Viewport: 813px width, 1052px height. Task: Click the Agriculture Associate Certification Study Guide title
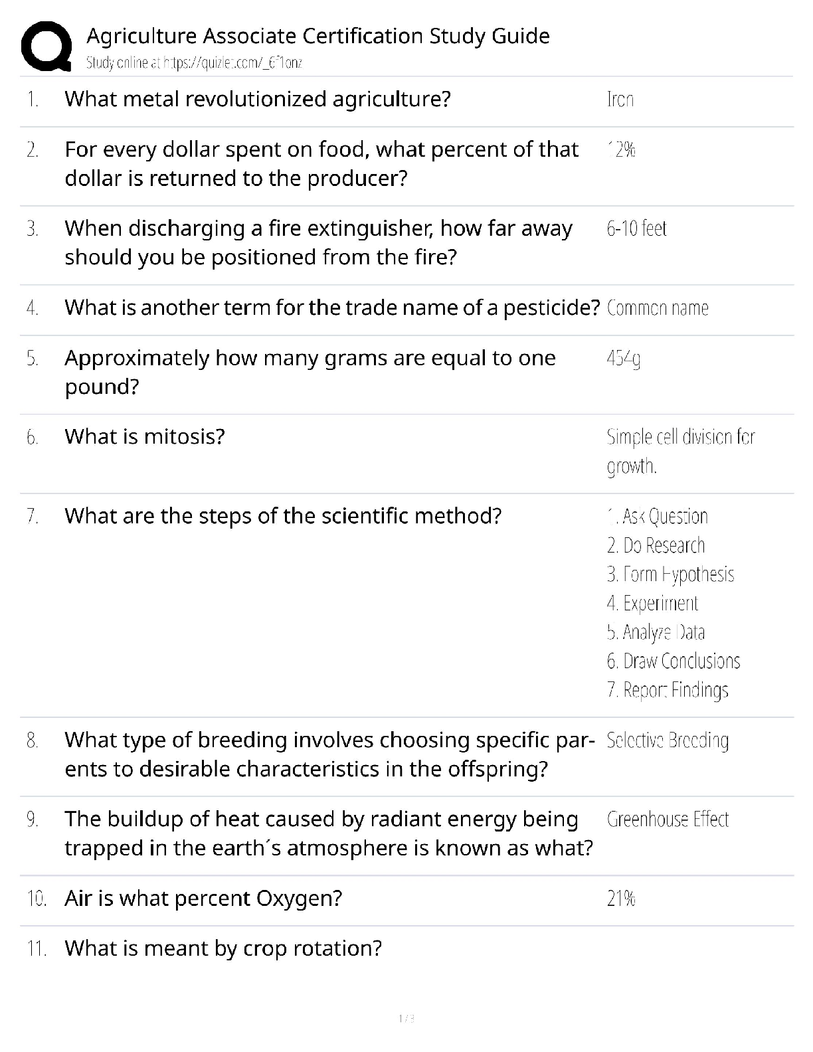tap(317, 35)
